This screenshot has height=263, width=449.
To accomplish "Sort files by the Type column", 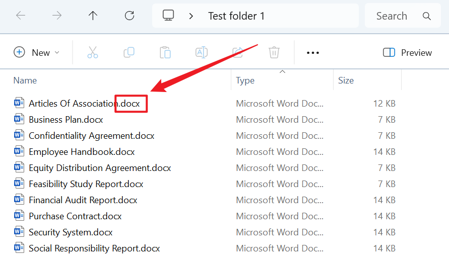I will coord(245,80).
